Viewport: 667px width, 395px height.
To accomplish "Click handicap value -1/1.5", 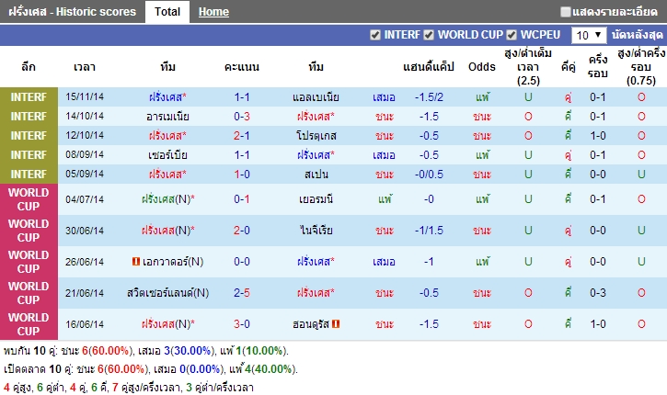I will tap(429, 231).
